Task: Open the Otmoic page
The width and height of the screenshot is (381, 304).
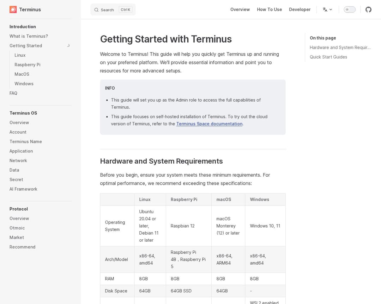Action: (x=17, y=228)
